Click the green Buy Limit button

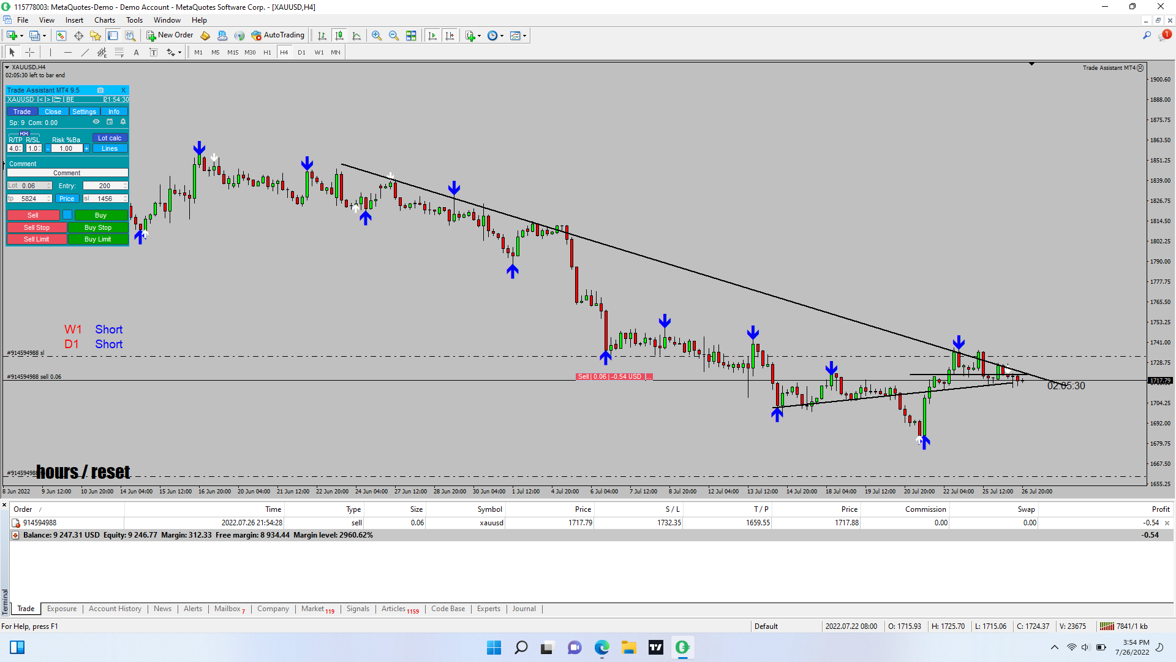pyautogui.click(x=98, y=239)
